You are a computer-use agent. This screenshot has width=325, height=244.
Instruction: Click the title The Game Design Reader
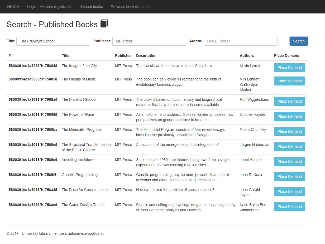(83, 205)
